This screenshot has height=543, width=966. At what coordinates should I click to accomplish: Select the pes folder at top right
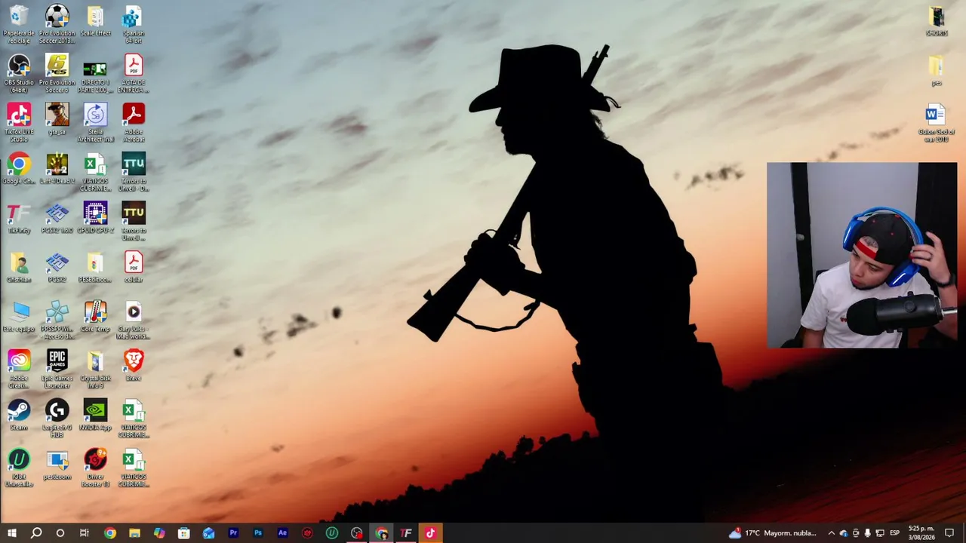pos(937,70)
